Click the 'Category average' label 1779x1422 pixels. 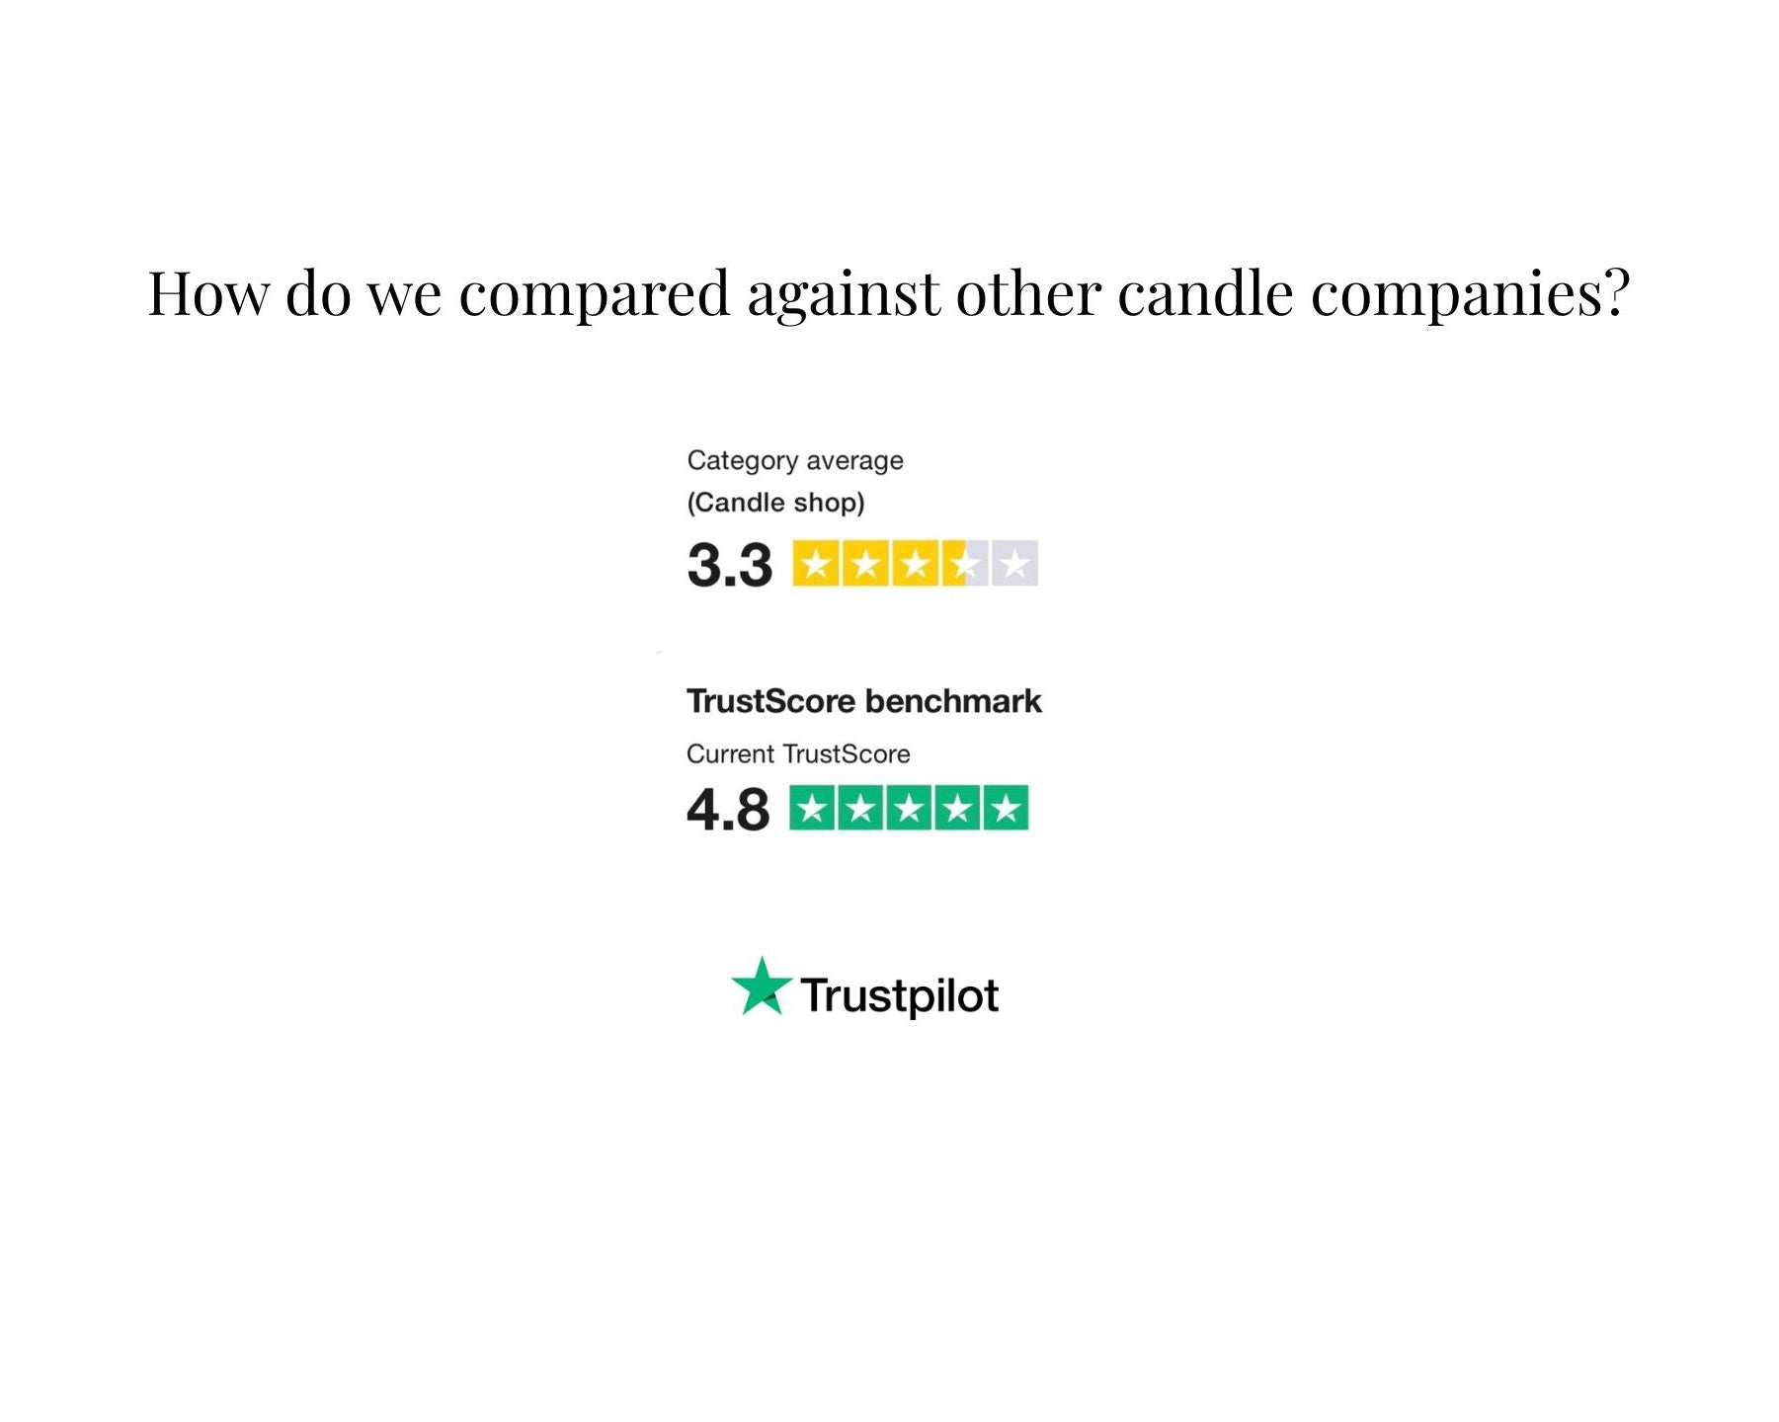tap(795, 461)
